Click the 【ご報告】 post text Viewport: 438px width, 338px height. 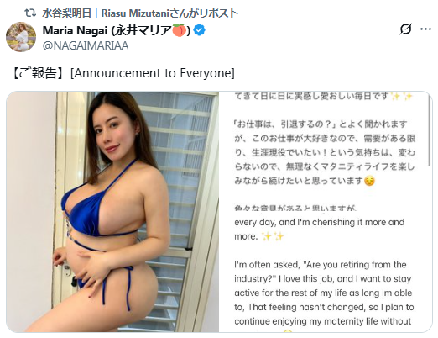pos(38,73)
